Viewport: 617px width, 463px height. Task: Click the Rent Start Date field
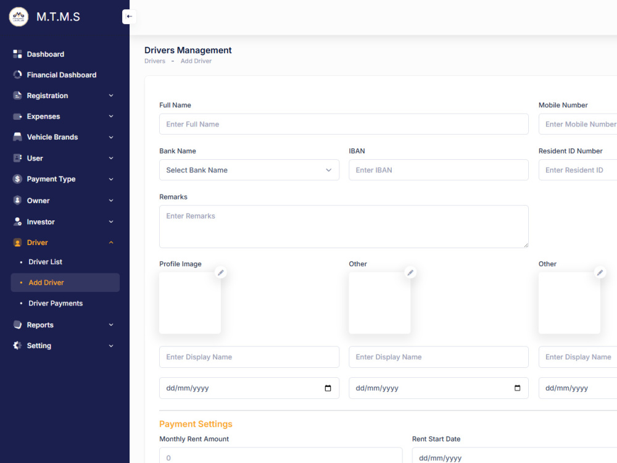515,456
